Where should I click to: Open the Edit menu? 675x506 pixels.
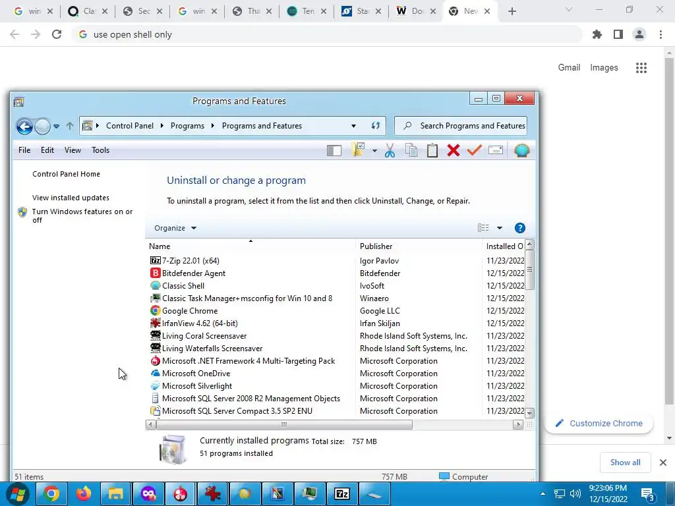click(x=47, y=150)
